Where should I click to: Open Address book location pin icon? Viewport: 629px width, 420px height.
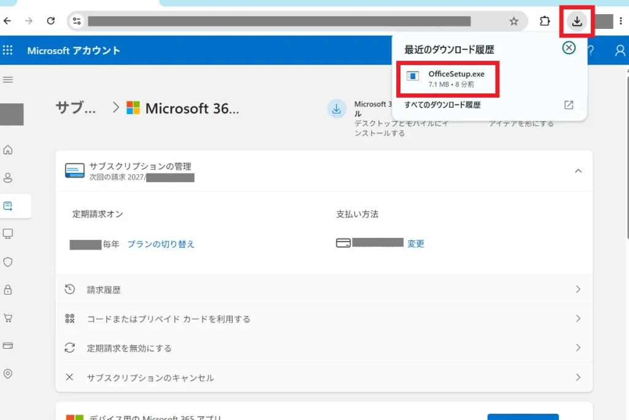coord(7,373)
